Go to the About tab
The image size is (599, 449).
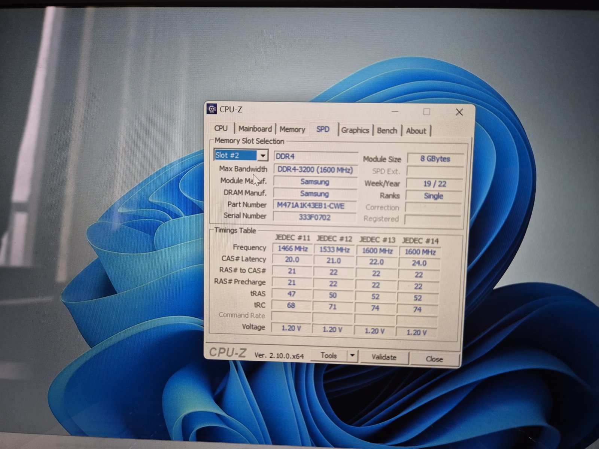pos(416,131)
